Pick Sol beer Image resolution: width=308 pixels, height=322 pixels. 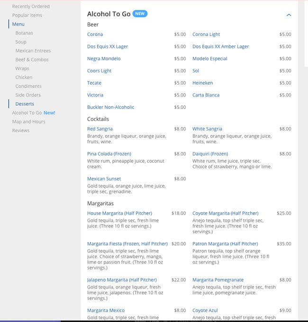196,70
